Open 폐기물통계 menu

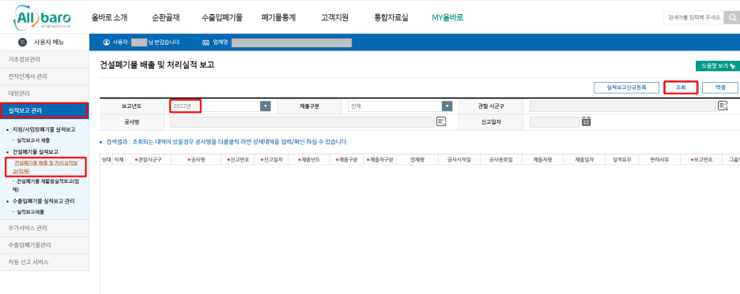pyautogui.click(x=278, y=18)
